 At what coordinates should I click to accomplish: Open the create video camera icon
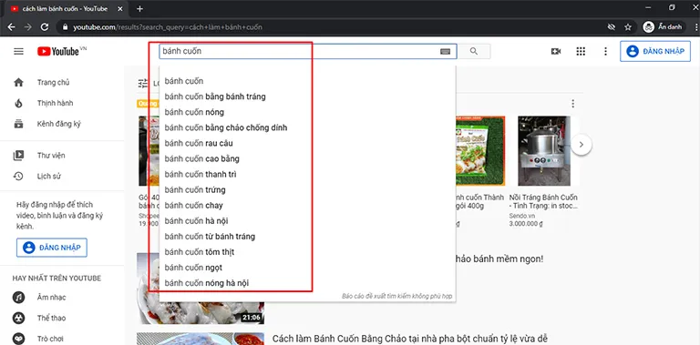click(x=556, y=51)
